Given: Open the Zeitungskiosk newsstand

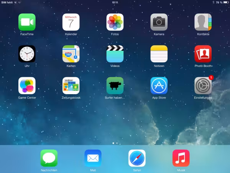Looking at the screenshot, I should pos(71,86).
